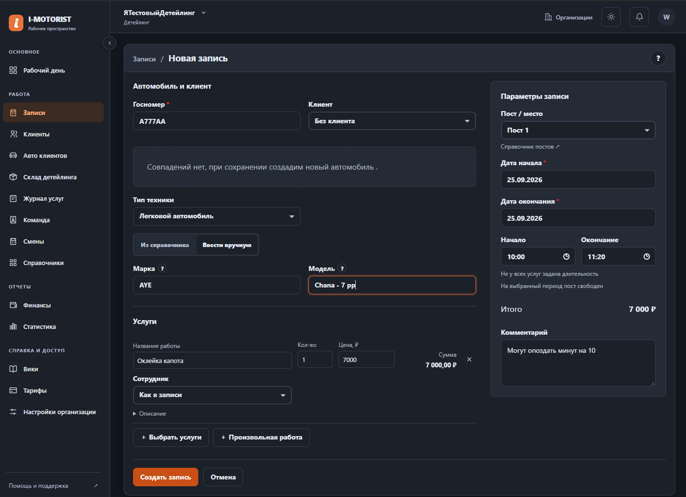Open the Пост / место dropdown
The height and width of the screenshot is (497, 686).
[x=578, y=130]
